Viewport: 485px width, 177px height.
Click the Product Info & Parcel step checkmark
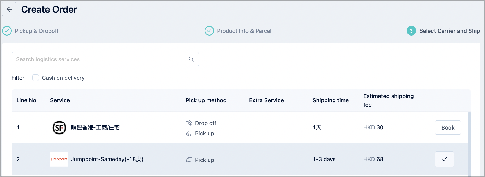point(209,31)
